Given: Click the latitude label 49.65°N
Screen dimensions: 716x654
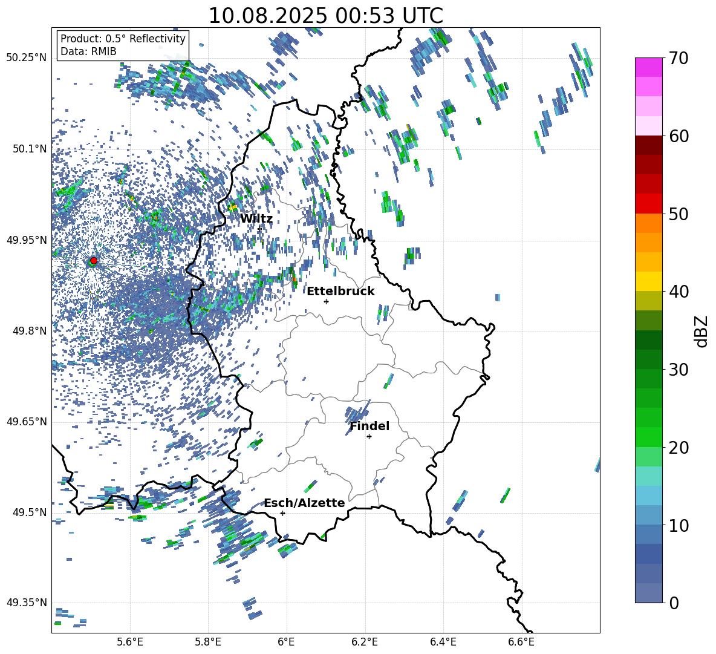Looking at the screenshot, I should (x=27, y=421).
